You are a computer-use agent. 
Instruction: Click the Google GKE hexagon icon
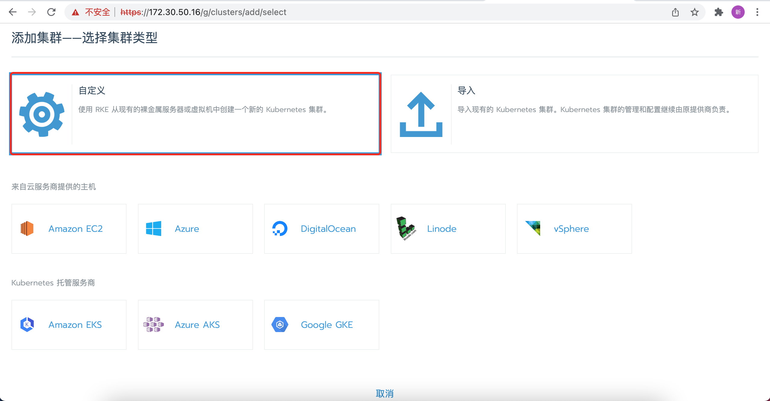[x=280, y=325]
